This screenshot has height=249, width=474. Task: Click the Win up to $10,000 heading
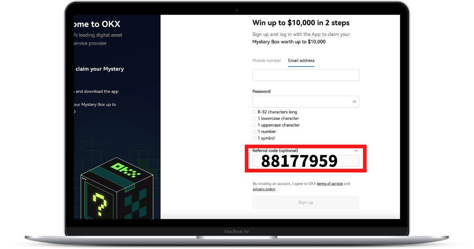tap(301, 23)
